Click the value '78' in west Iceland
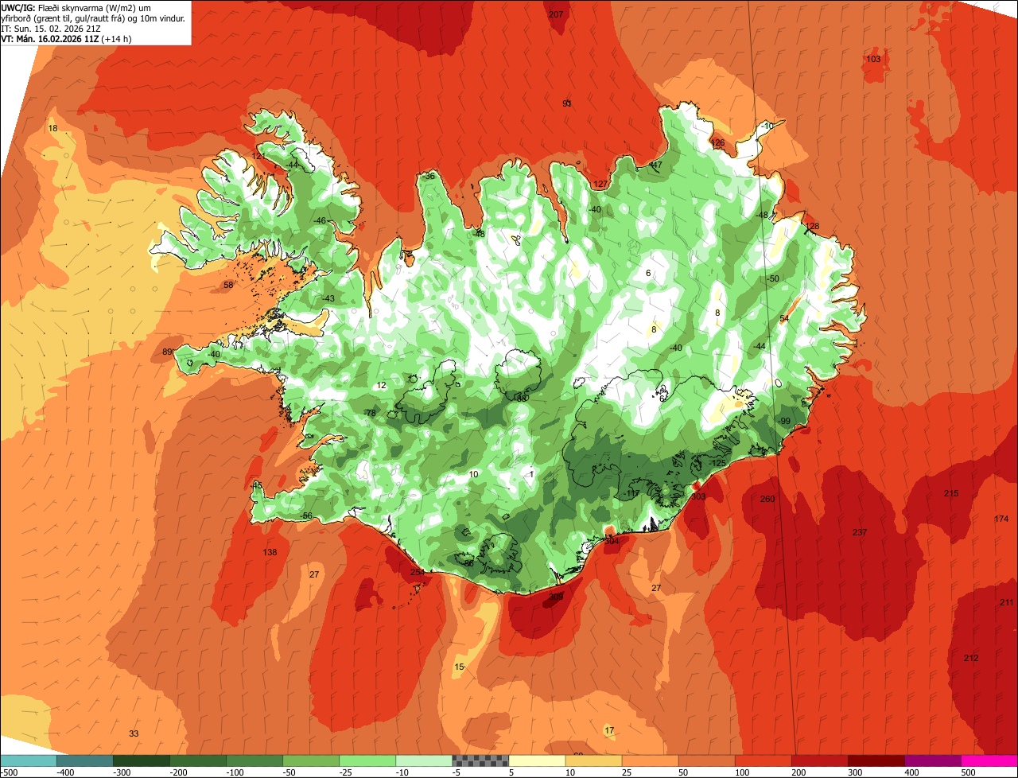Screen dimensions: 1018x778 (370, 414)
